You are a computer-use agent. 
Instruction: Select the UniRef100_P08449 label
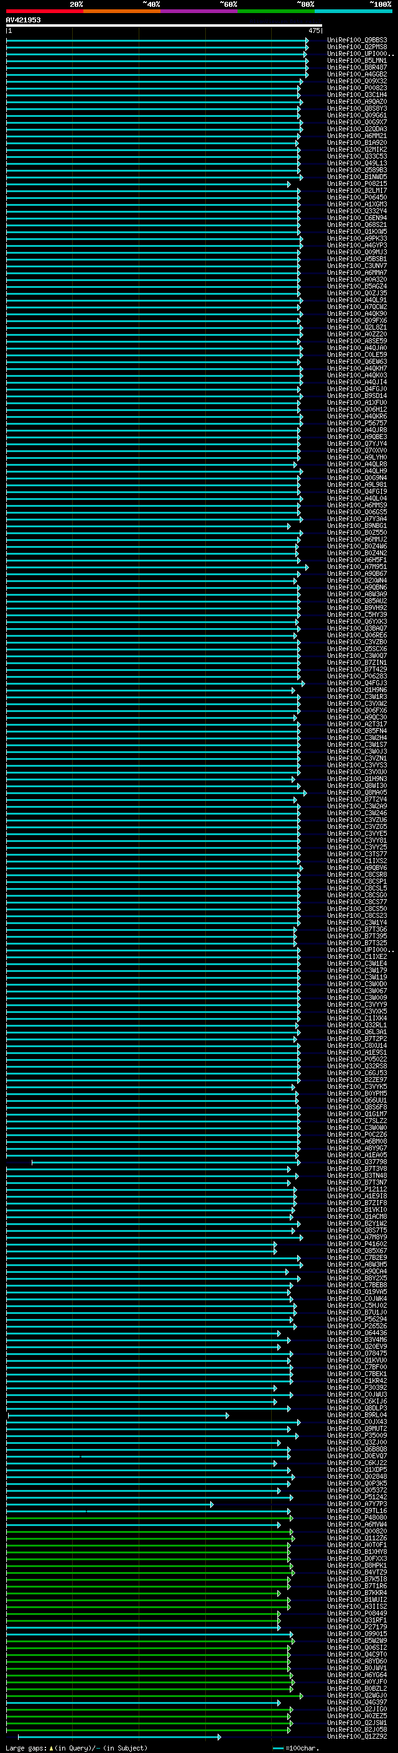[x=357, y=1613]
